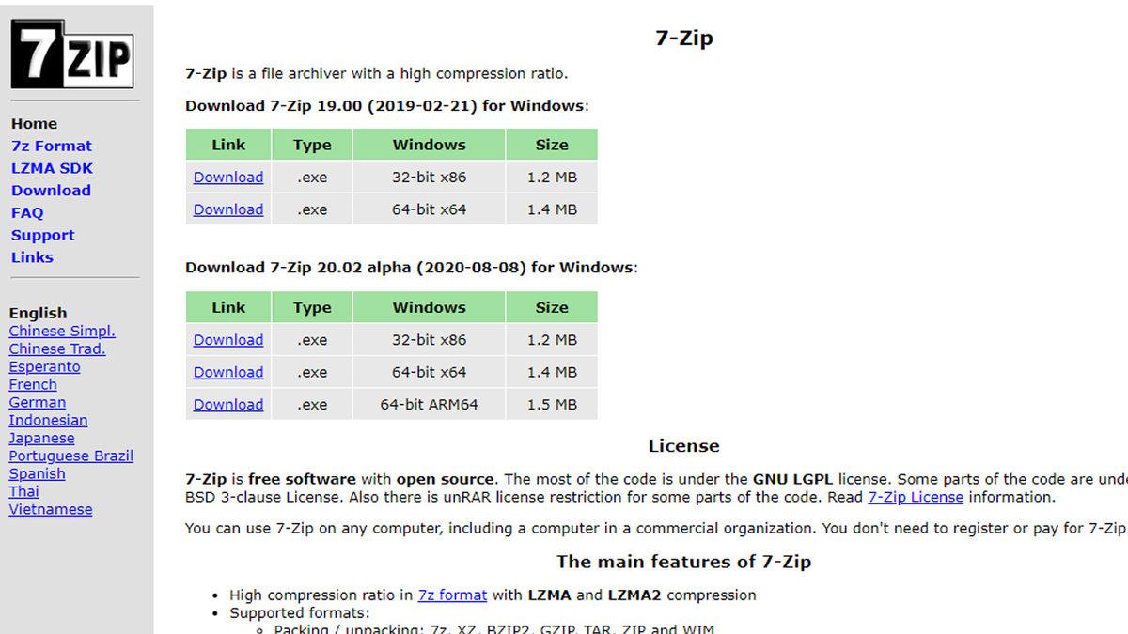Open the FAQ page
Image resolution: width=1128 pixels, height=634 pixels.
tap(27, 213)
